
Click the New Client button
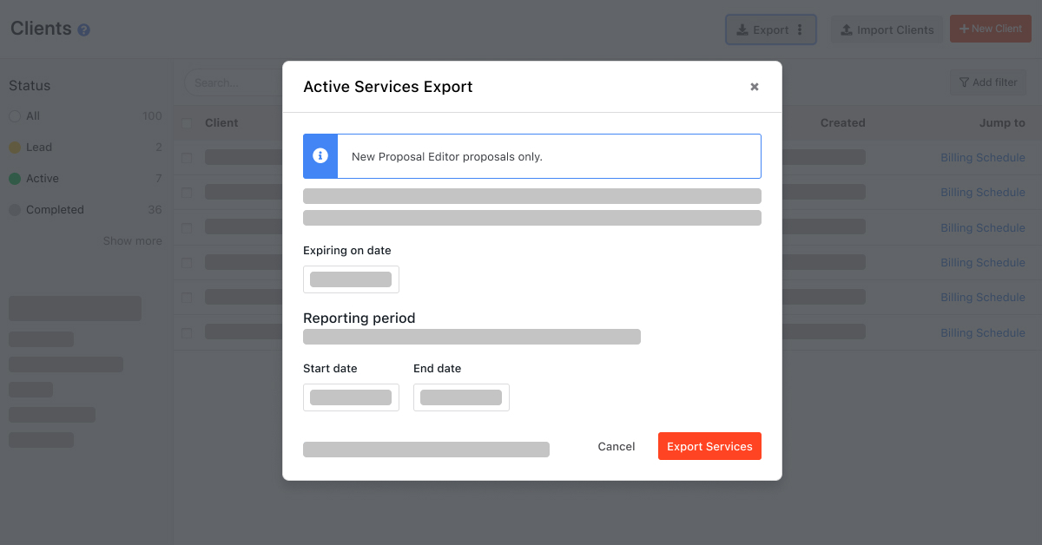[x=990, y=29]
